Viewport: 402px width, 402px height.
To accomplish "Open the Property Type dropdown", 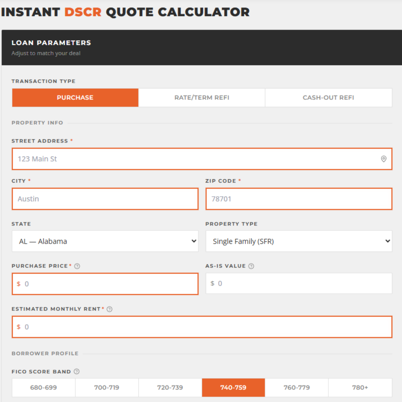I will [x=299, y=241].
